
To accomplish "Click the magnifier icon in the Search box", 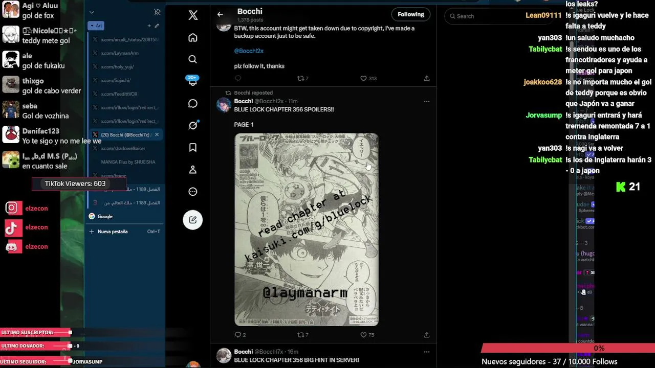I will click(x=452, y=16).
